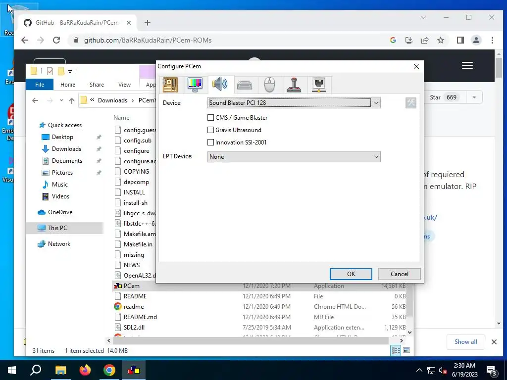Select This PC in navigation pane
Image resolution: width=507 pixels, height=380 pixels.
(x=57, y=228)
